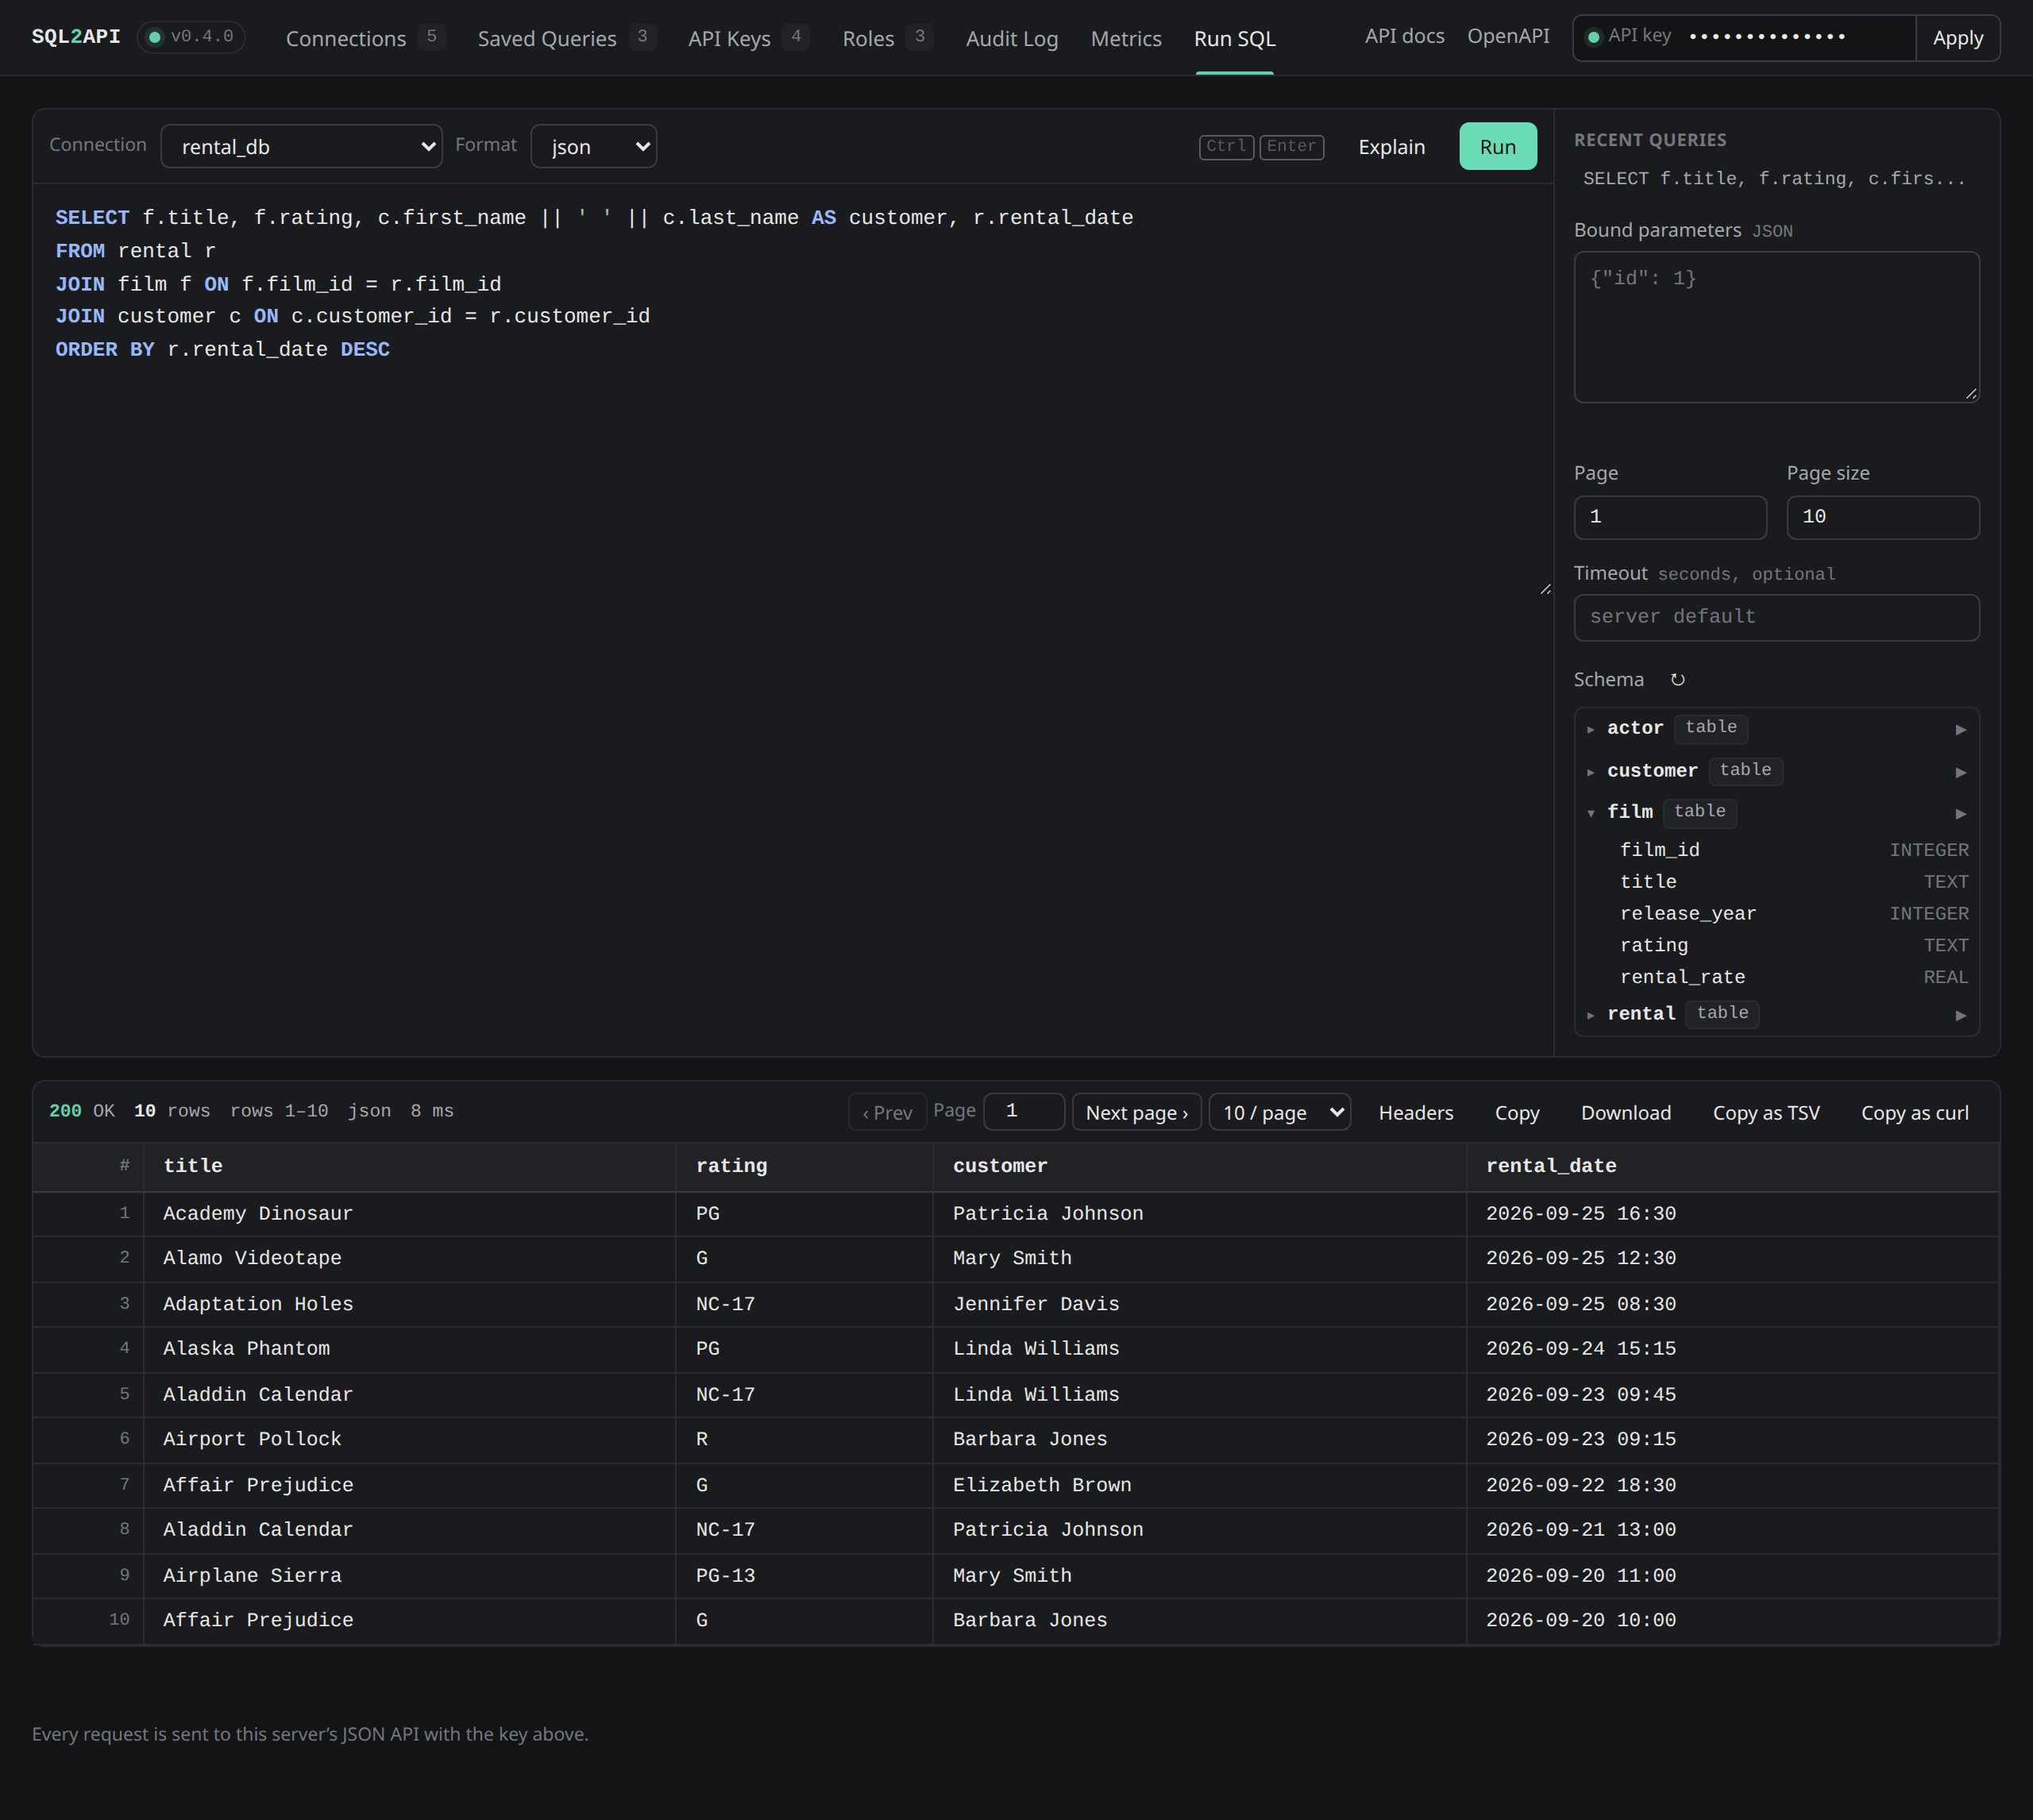Click the Academy Dinosaur cell
Image resolution: width=2033 pixels, height=1820 pixels.
[409, 1214]
